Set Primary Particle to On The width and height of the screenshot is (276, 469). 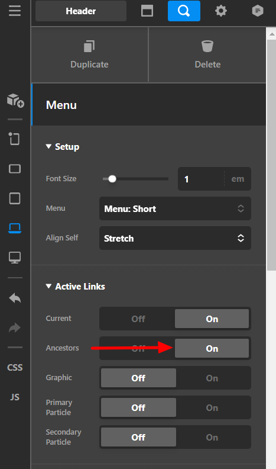click(212, 407)
